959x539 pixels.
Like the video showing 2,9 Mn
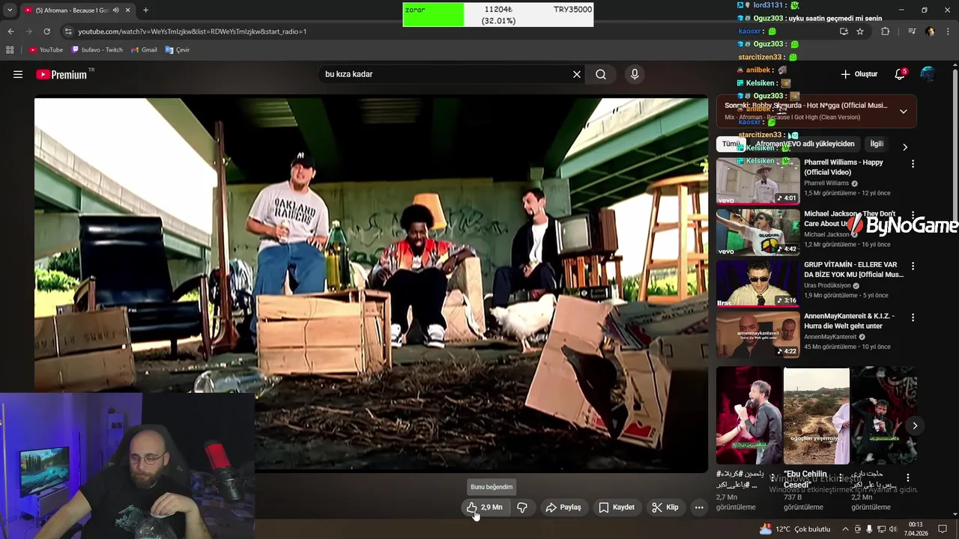click(x=484, y=508)
